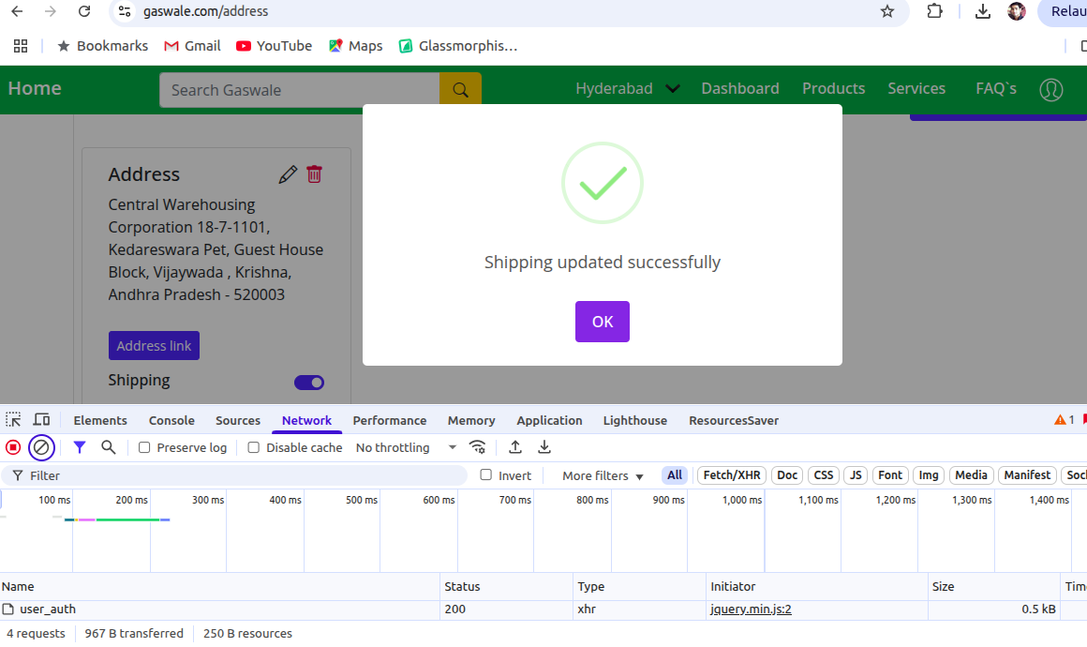Toggle device toolbar in DevTools
This screenshot has height=647, width=1087.
[41, 420]
